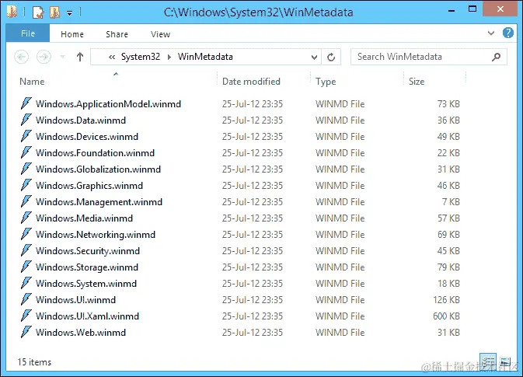Go back with the Back arrow
This screenshot has height=377, width=523.
click(21, 57)
